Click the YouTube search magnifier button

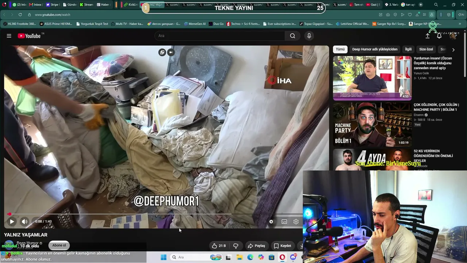pyautogui.click(x=293, y=36)
